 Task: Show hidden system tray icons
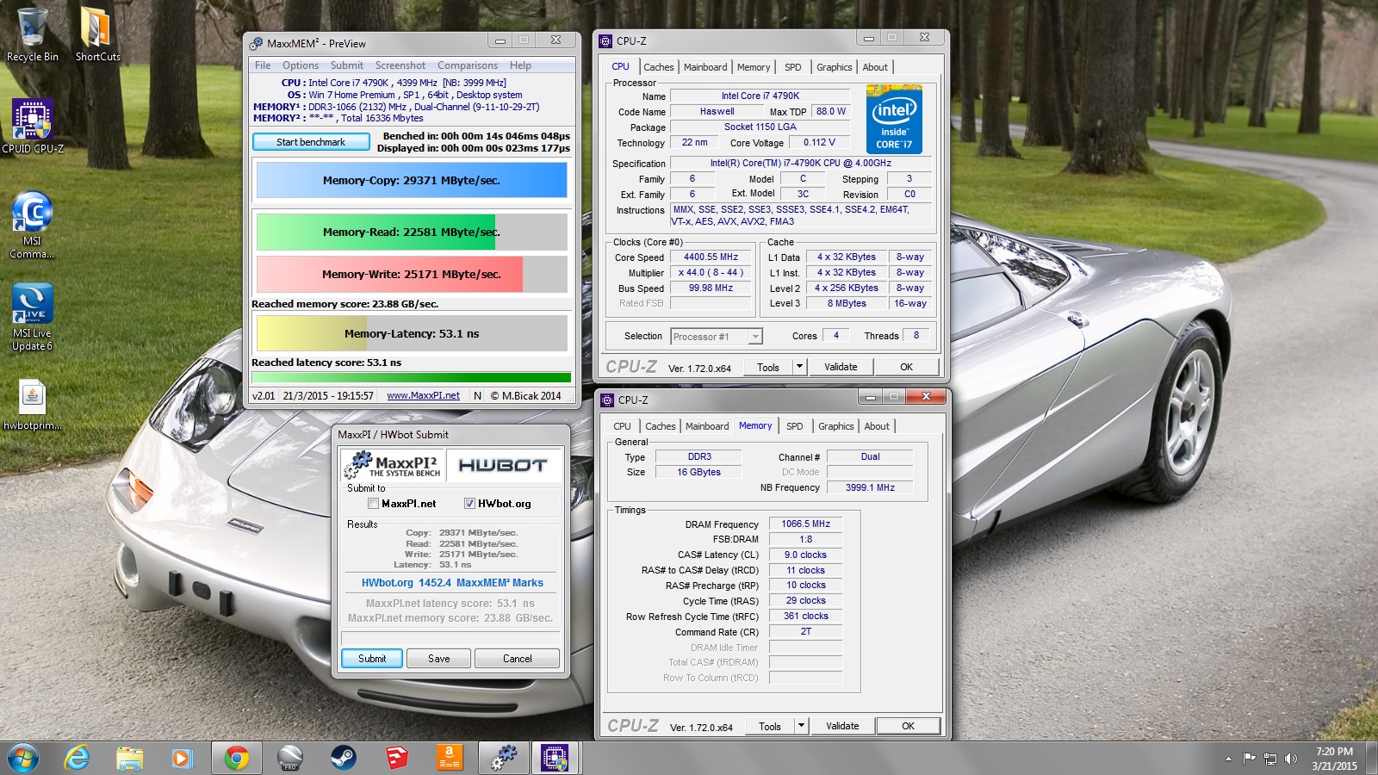pyautogui.click(x=1228, y=759)
